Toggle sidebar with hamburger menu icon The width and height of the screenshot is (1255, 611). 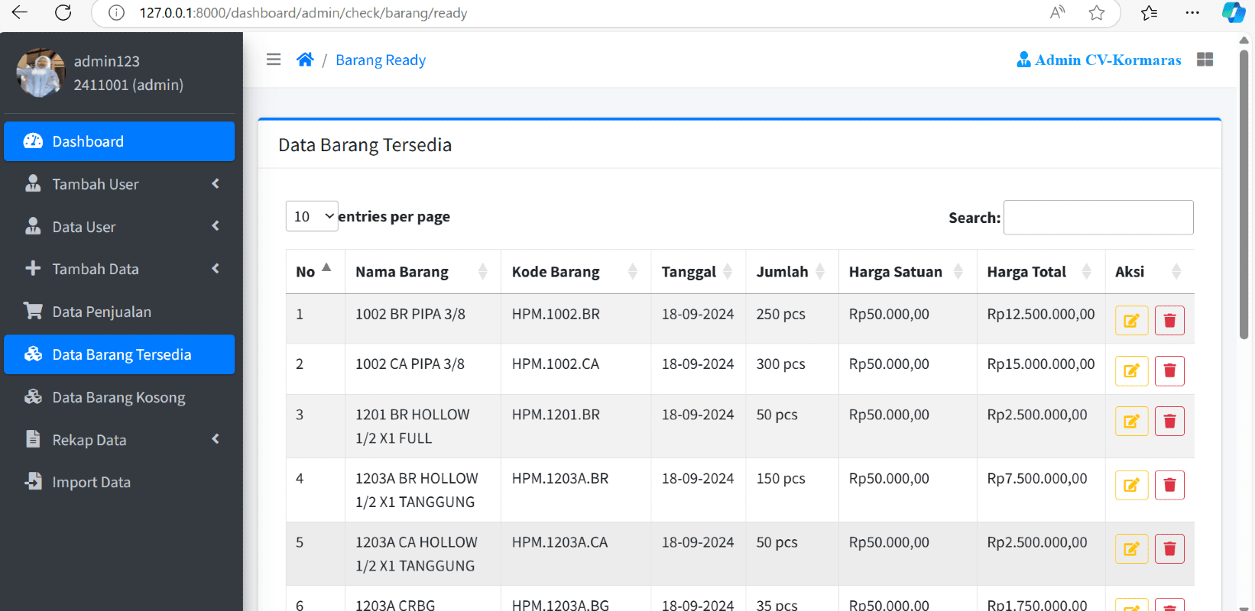[274, 60]
